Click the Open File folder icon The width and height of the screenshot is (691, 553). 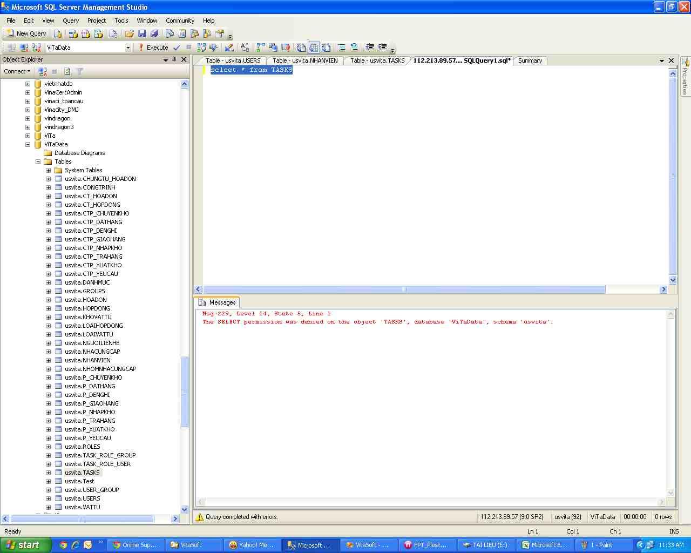tap(130, 33)
